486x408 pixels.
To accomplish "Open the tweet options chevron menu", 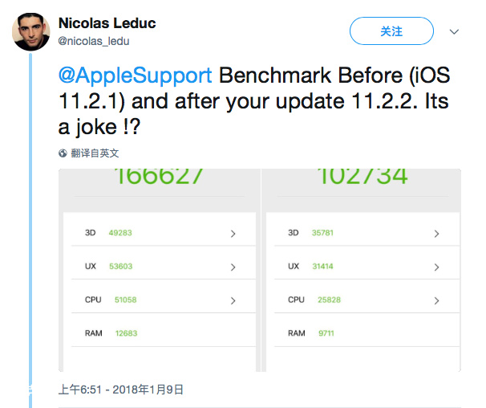I will click(454, 32).
